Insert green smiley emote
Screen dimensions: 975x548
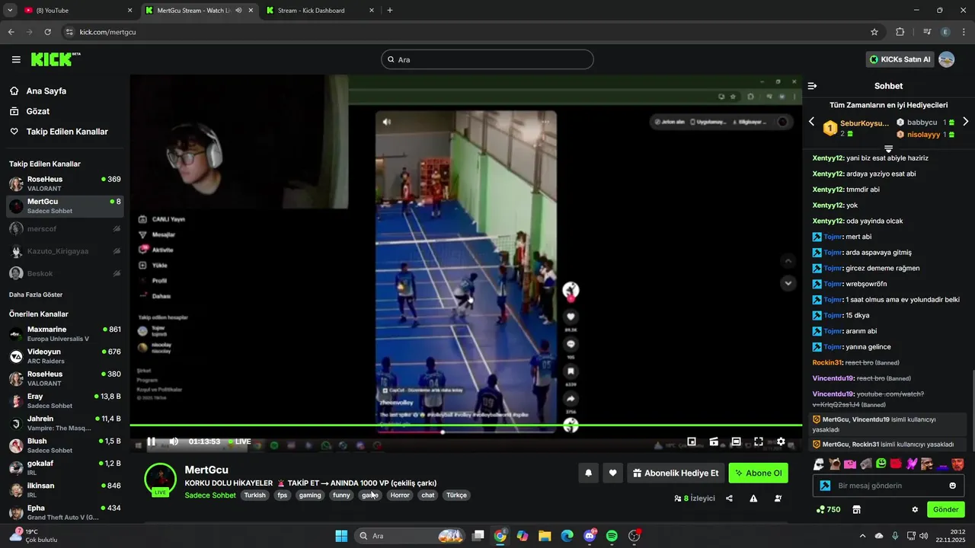tap(881, 464)
